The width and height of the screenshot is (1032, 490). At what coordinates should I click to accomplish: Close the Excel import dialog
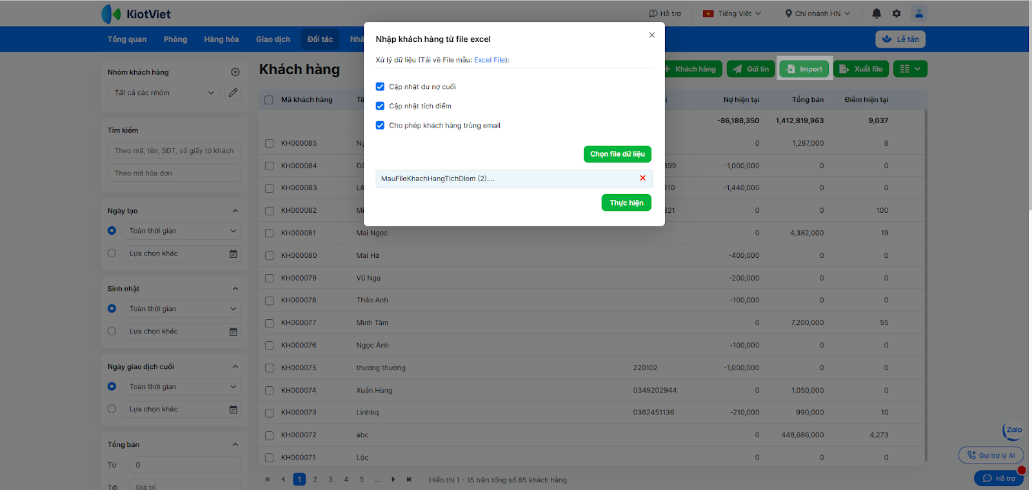click(652, 35)
